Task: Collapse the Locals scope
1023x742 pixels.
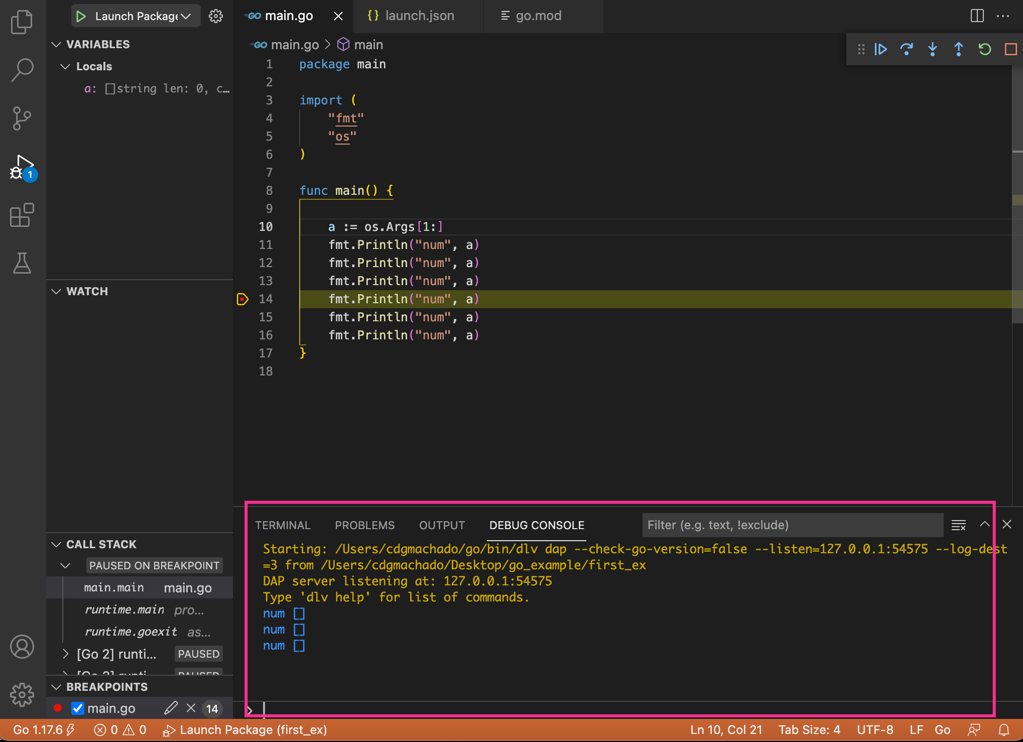Action: (x=65, y=66)
